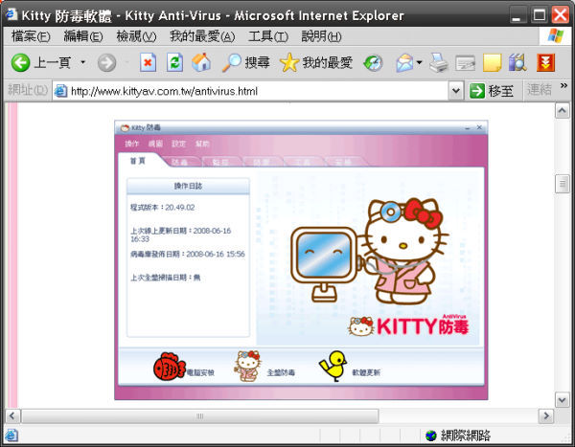Viewport: 575px width, 447px height.
Task: Click the 病毒庫發佈日期 2008-06-16 15:56 text
Action: tap(188, 254)
